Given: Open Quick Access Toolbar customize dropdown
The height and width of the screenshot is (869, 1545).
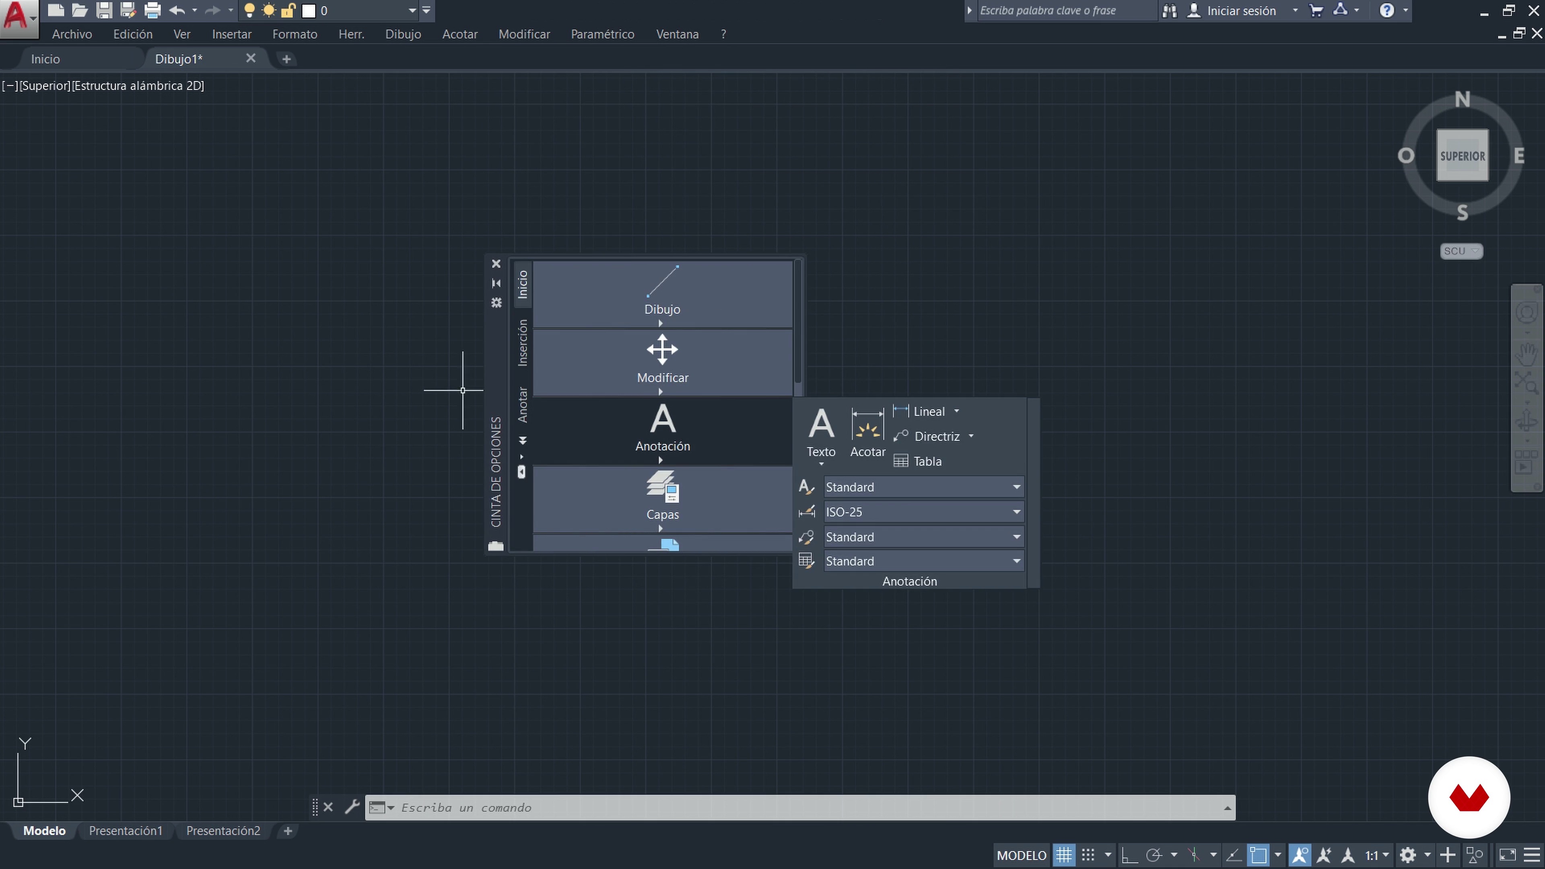Looking at the screenshot, I should (426, 10).
